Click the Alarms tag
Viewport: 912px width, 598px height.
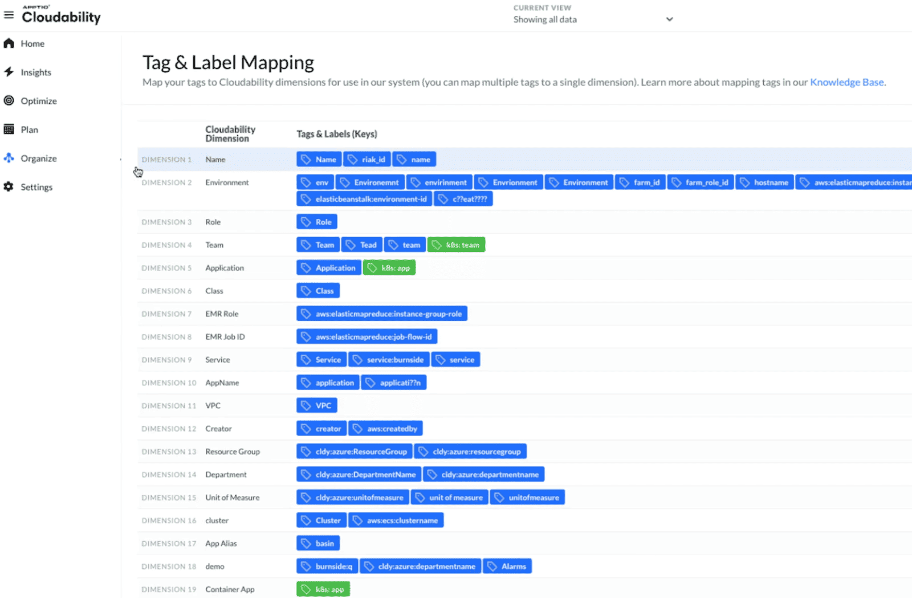click(x=507, y=566)
